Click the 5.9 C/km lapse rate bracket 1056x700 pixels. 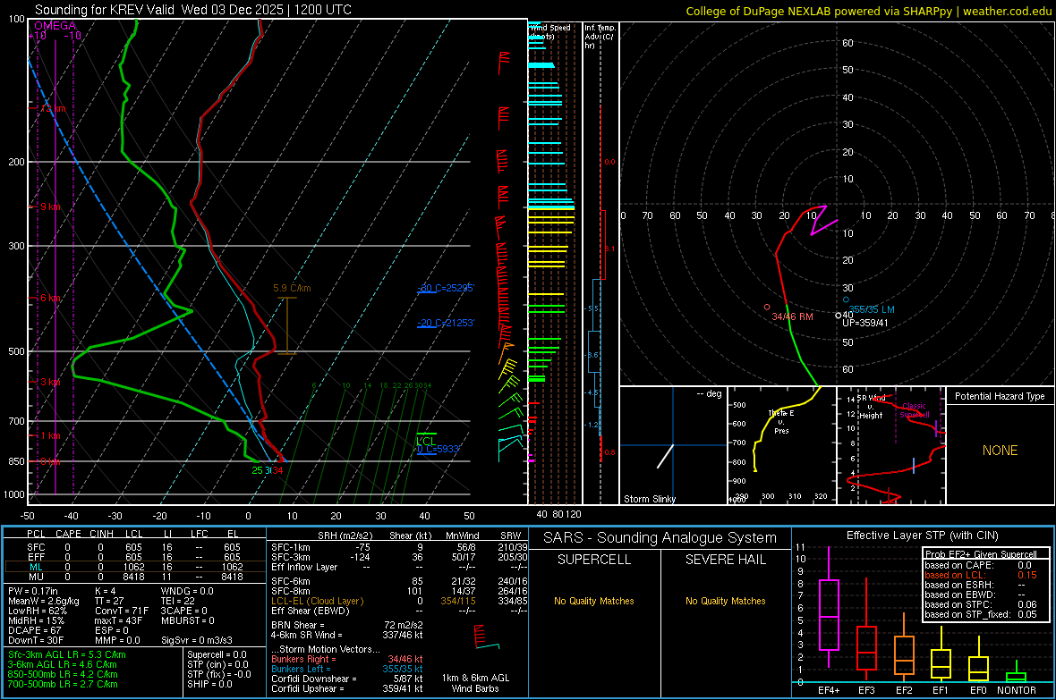[287, 325]
